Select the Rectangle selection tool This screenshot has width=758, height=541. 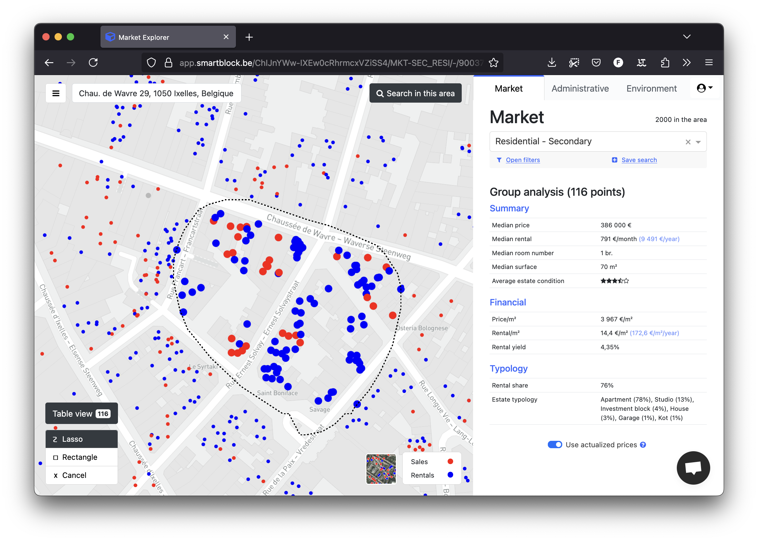tap(81, 457)
